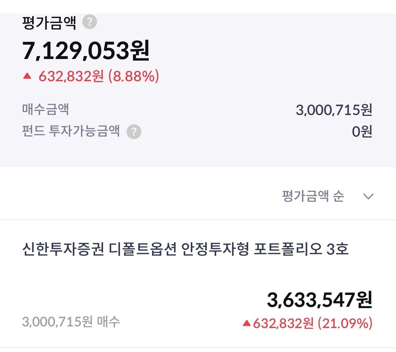
Task: Click blank space left of the 평가금액 순 sorter
Action: click(131, 196)
